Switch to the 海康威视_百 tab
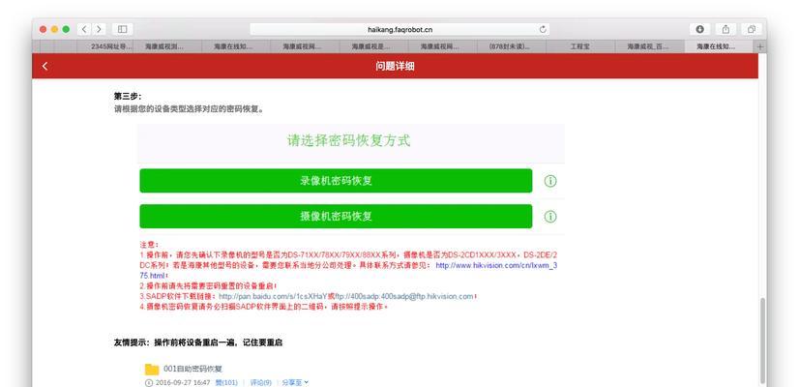Image resolution: width=799 pixels, height=387 pixels. pos(648,46)
